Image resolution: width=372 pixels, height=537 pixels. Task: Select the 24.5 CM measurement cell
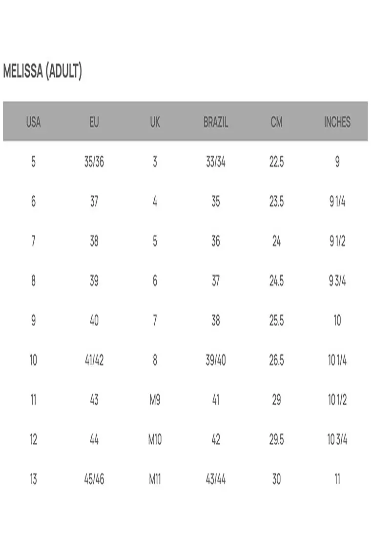point(276,281)
